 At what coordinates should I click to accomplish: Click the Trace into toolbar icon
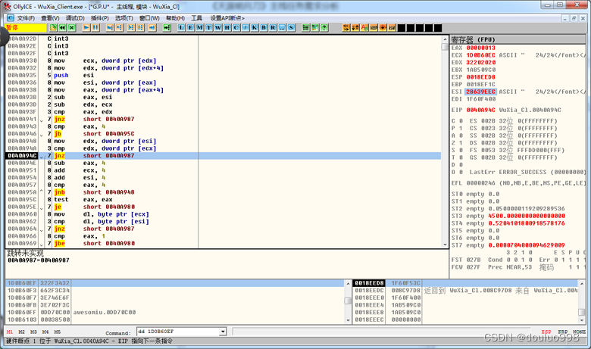point(131,27)
